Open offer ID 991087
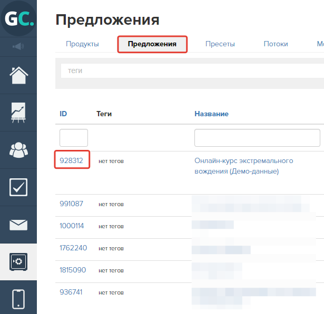This screenshot has height=314, width=324. (71, 204)
